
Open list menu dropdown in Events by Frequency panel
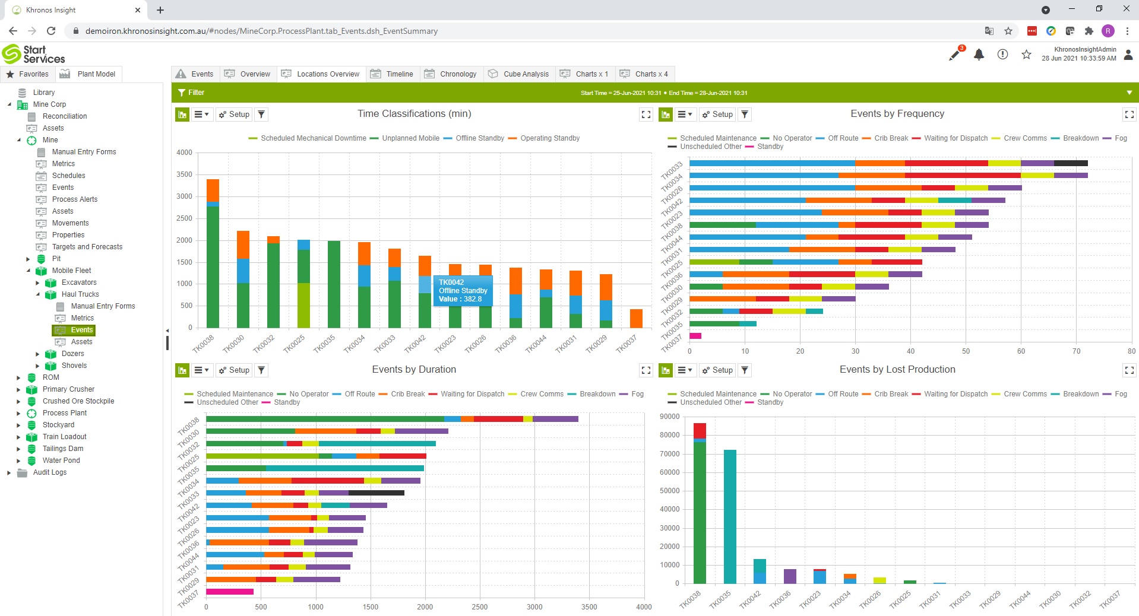click(x=685, y=115)
